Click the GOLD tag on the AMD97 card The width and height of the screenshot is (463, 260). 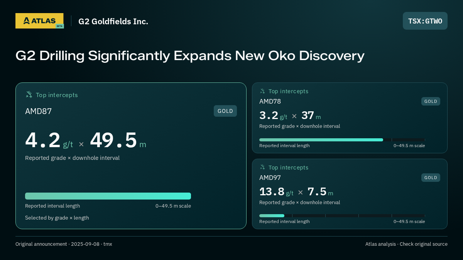coord(431,178)
